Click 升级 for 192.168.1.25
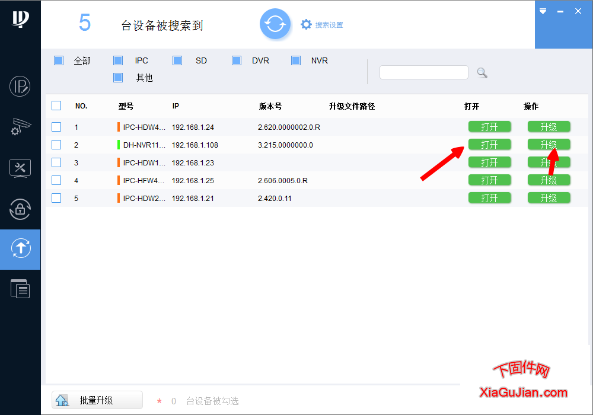This screenshot has height=415, width=593. point(549,180)
